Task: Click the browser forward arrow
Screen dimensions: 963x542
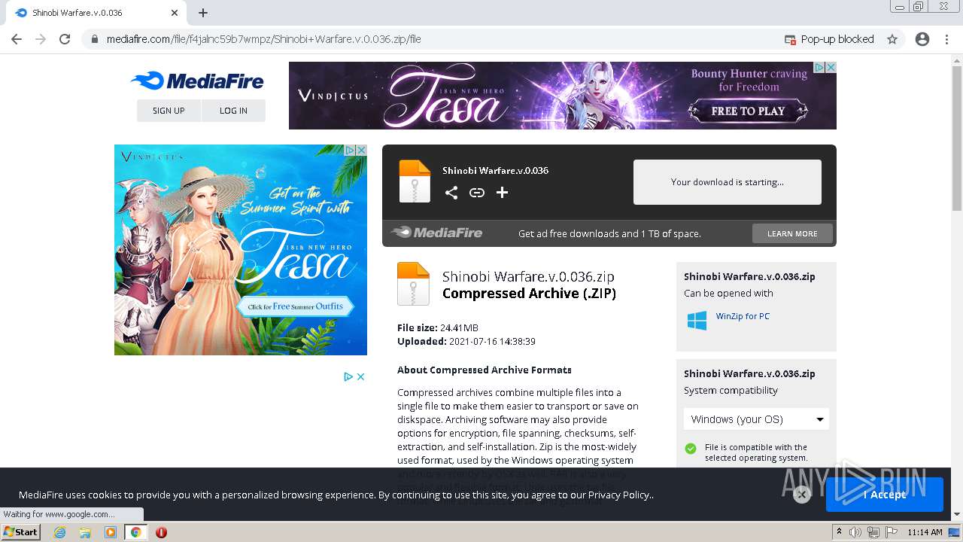Action: coord(41,39)
